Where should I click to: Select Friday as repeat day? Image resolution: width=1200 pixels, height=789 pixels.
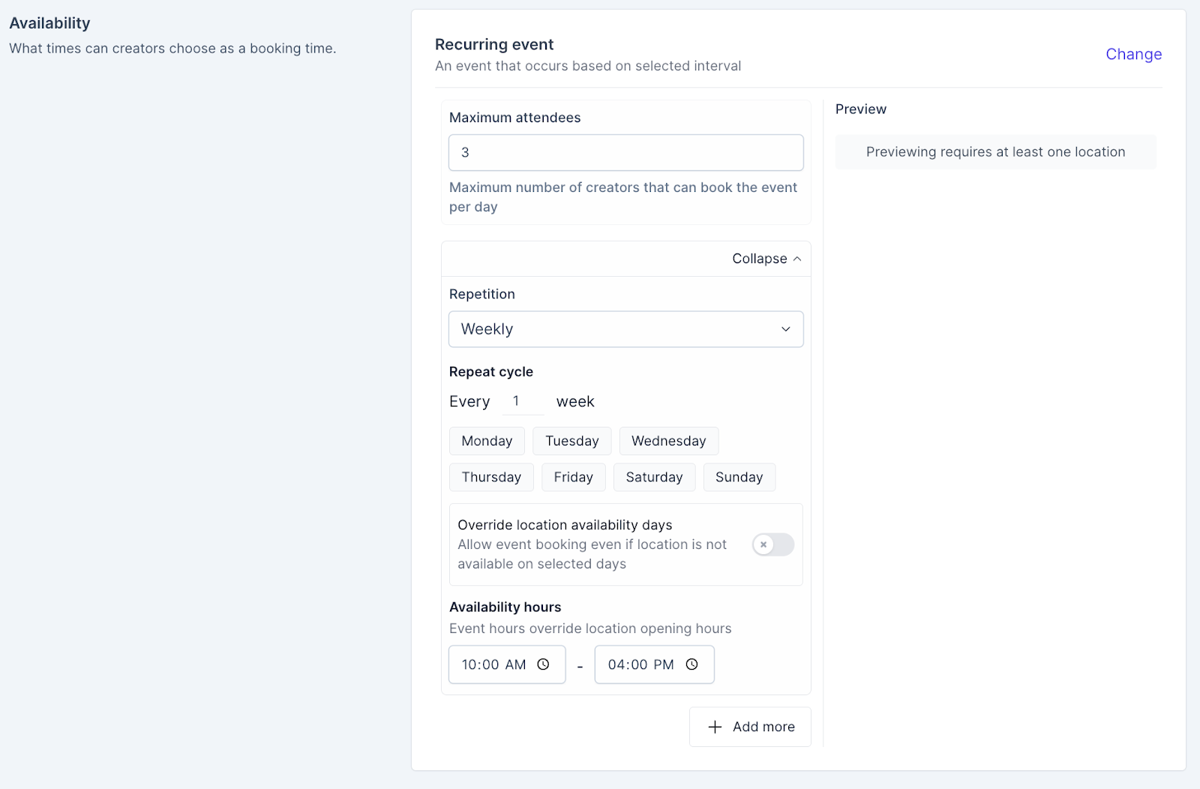coord(573,477)
